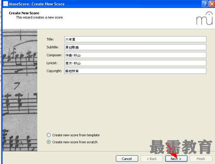Click the Copyright input field
Image resolution: width=215 pixels, height=164 pixels.
click(135, 71)
